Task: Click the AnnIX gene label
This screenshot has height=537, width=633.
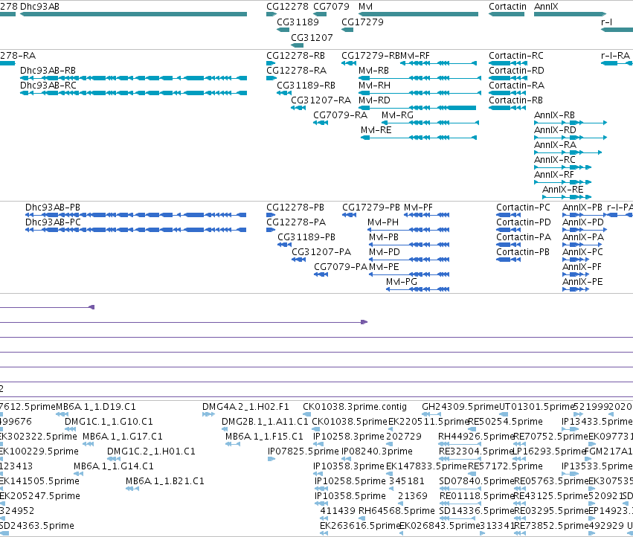Action: tap(546, 7)
